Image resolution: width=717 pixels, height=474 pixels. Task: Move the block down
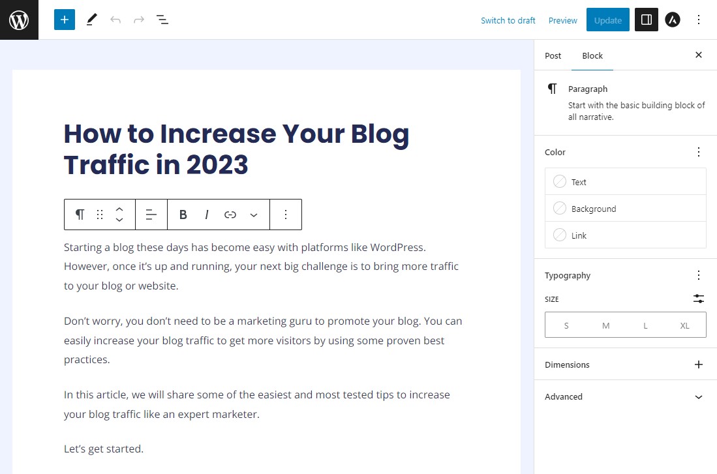(119, 220)
